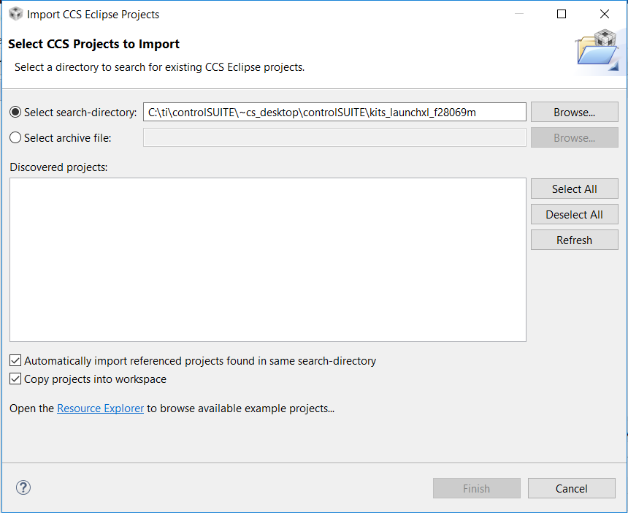The image size is (628, 513).
Task: Cancel the import dialog
Action: (571, 488)
